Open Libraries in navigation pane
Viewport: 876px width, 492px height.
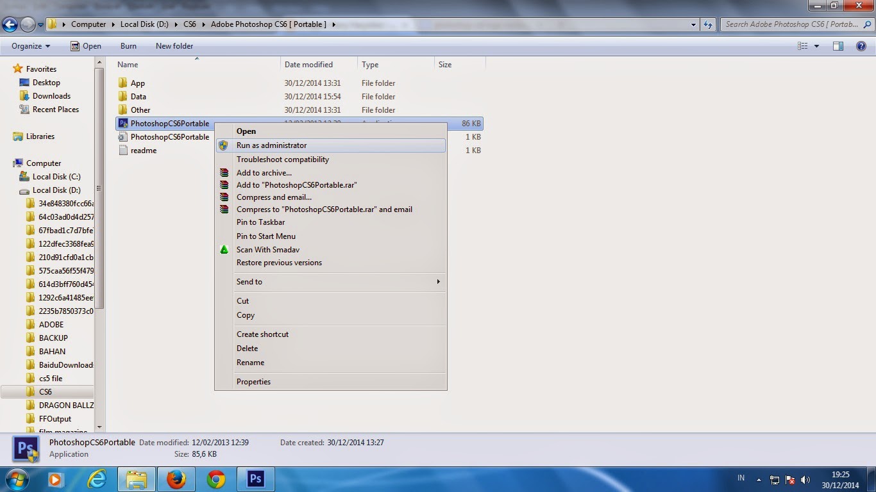click(x=40, y=136)
